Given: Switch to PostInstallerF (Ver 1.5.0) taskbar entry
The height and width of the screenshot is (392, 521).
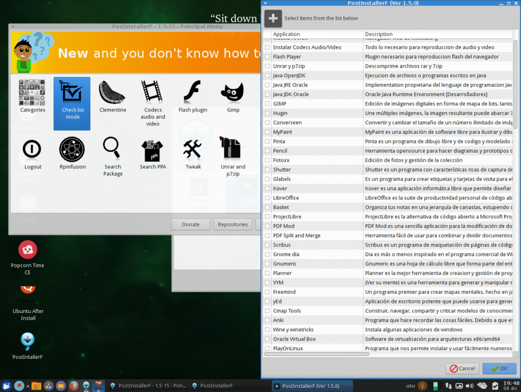Looking at the screenshot, I should pos(312,386).
